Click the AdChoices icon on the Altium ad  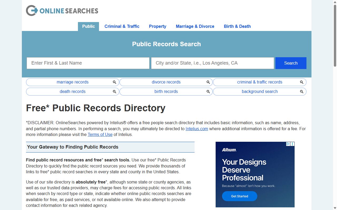pos(288,144)
